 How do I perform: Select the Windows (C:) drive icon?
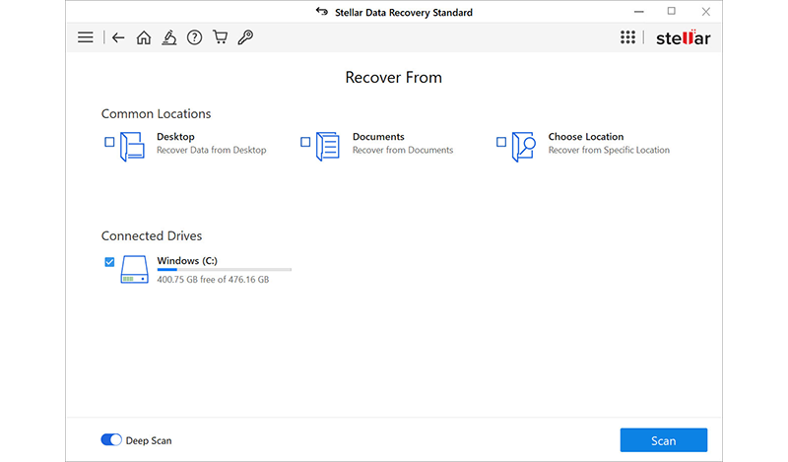click(x=135, y=270)
